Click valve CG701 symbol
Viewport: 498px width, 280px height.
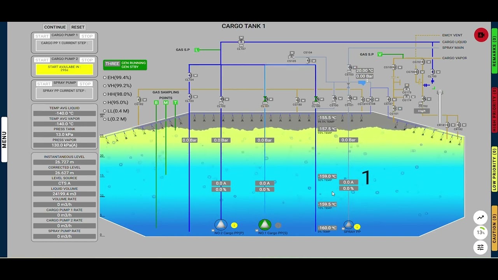(423, 62)
